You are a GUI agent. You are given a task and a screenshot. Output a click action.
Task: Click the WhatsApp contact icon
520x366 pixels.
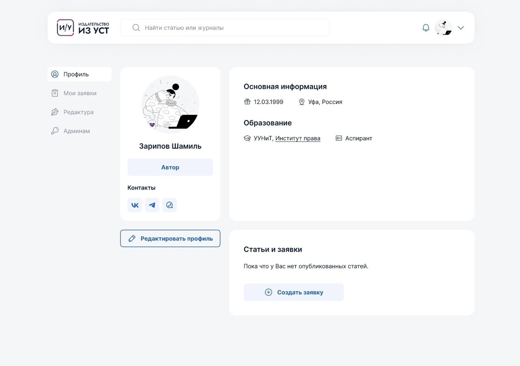click(x=169, y=205)
